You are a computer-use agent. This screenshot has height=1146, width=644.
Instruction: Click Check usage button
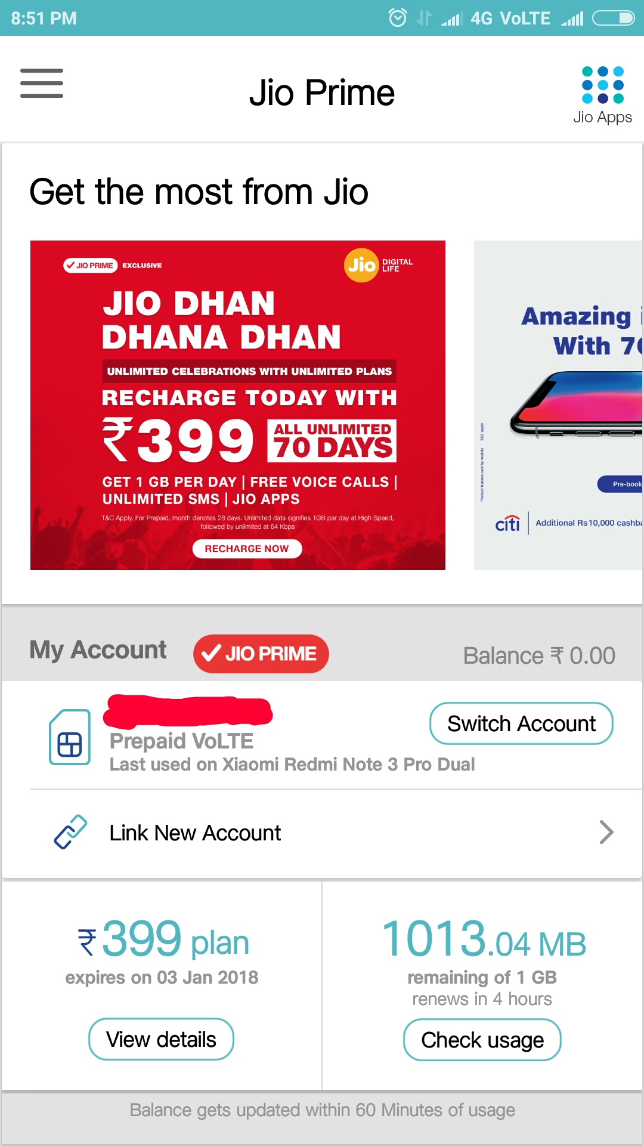(x=482, y=1040)
